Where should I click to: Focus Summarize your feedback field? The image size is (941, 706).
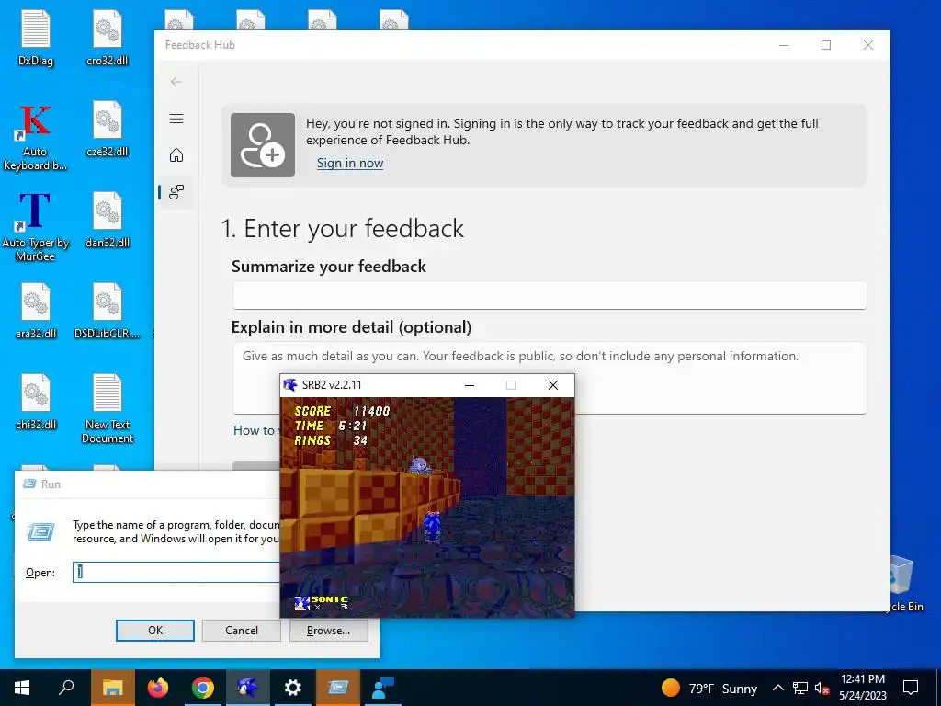coord(550,295)
